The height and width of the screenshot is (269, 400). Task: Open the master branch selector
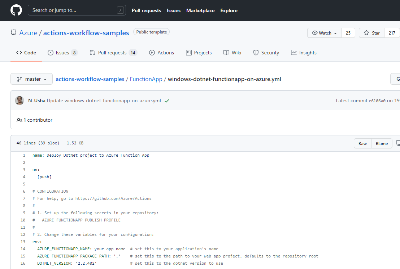click(x=31, y=79)
